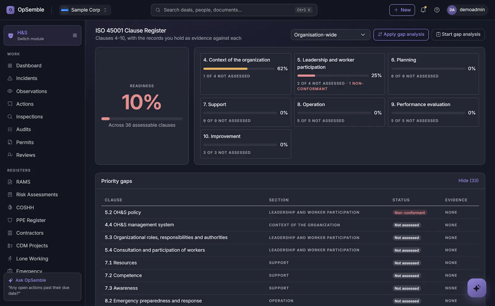Click the Incidents warning triangle icon
Screen dimensions: 495x306
click(x=10, y=78)
